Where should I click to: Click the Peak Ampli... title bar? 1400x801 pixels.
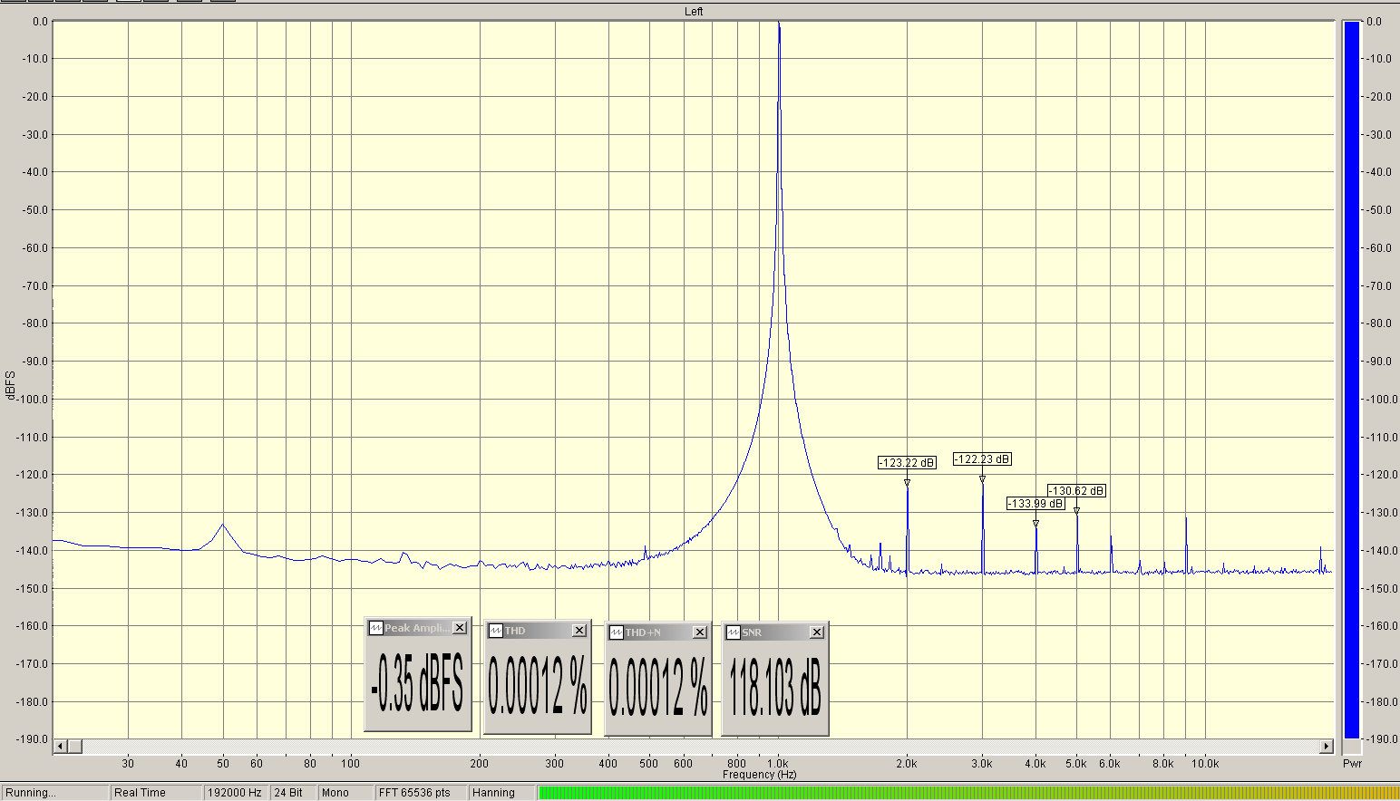click(418, 628)
